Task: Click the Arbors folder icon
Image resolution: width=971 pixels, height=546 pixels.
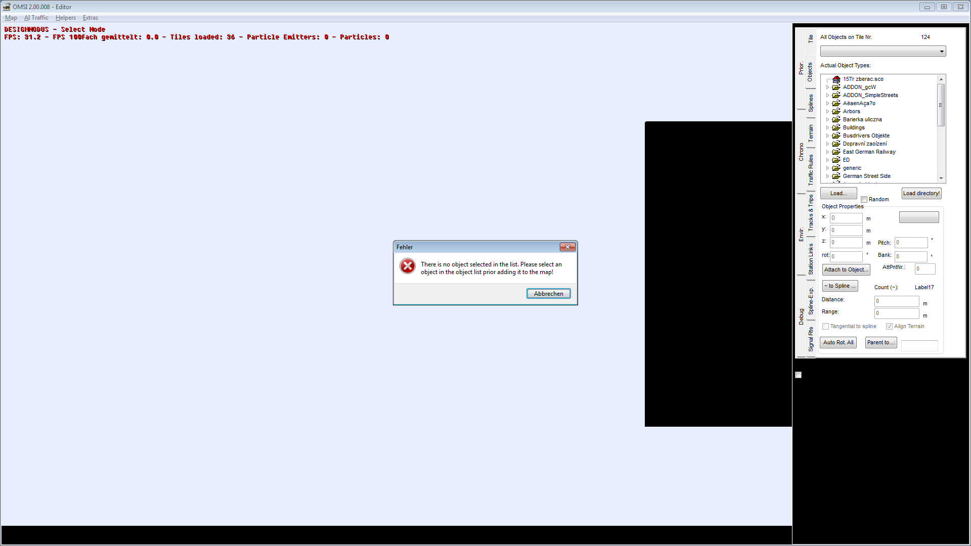Action: tap(836, 112)
